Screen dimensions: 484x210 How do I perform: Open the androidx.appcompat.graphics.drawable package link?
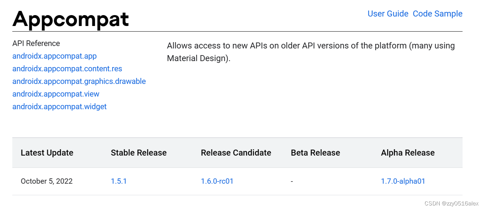(79, 81)
